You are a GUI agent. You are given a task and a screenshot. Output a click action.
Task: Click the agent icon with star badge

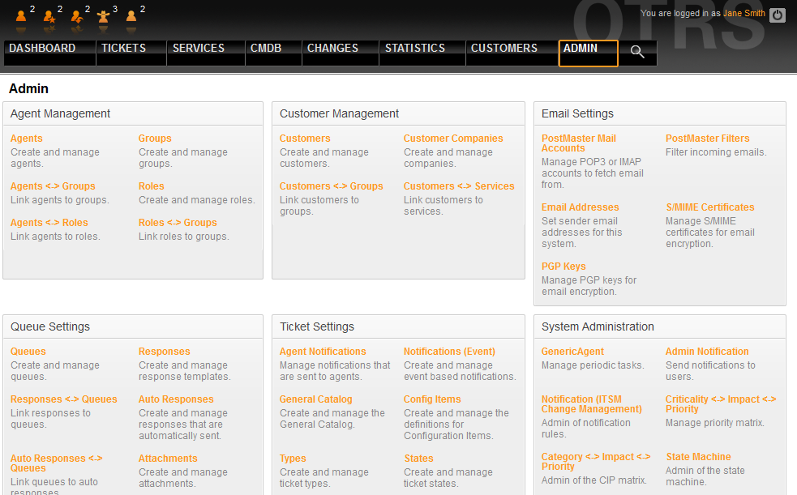point(49,15)
